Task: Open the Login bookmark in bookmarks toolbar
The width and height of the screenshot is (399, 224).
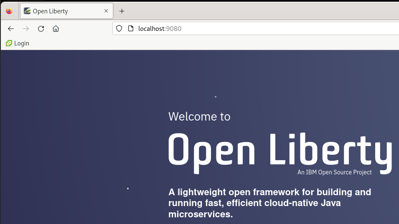Action: coord(21,43)
